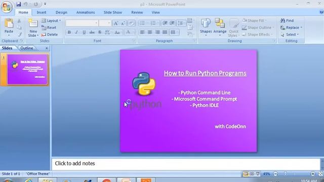Switch to Normal view in status bar
Screen dimensions: 324x182
(x=246, y=174)
